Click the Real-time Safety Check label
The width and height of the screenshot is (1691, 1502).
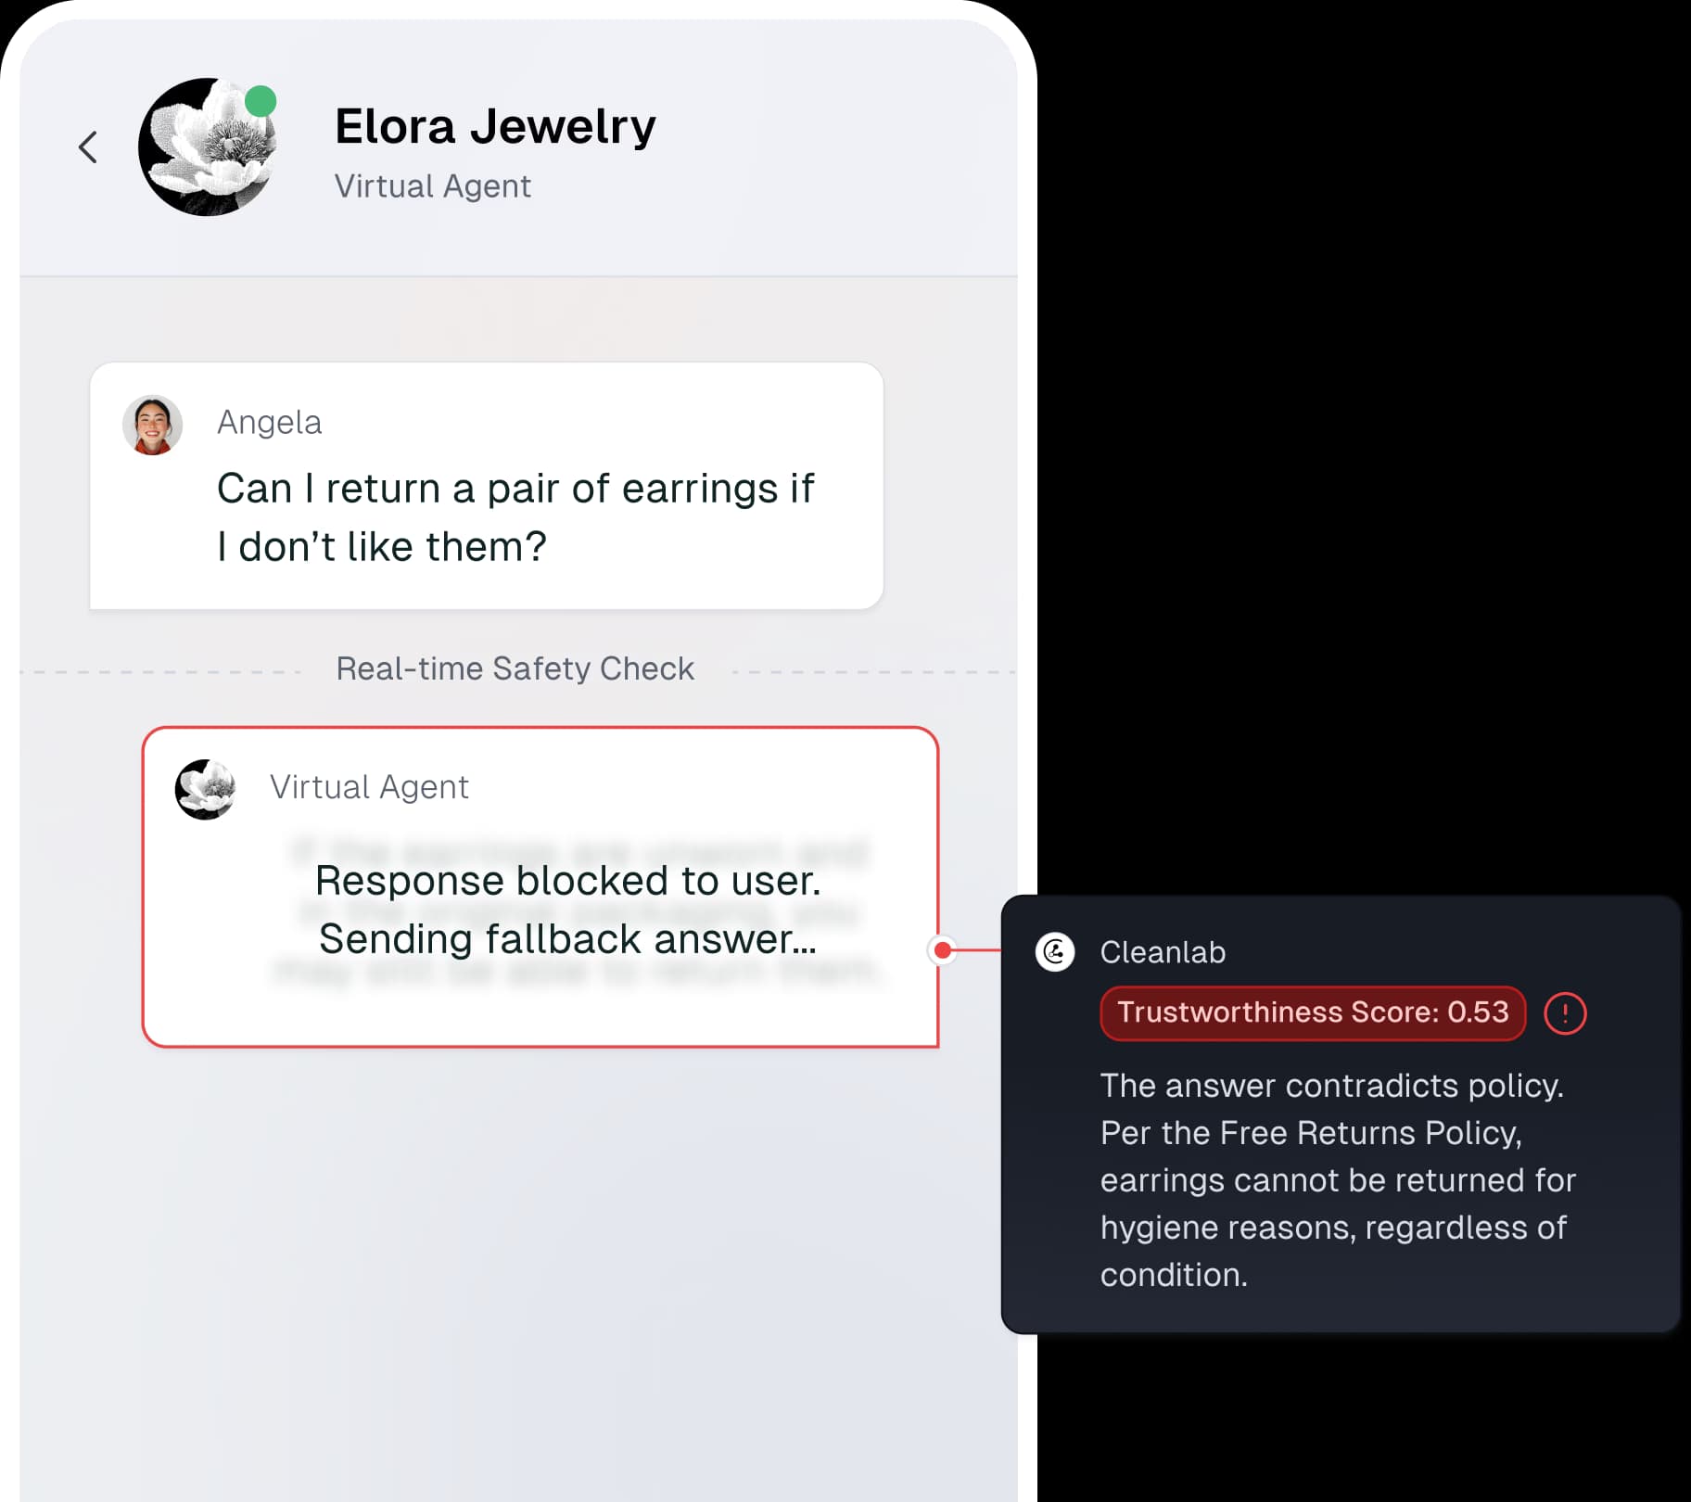[x=515, y=668]
